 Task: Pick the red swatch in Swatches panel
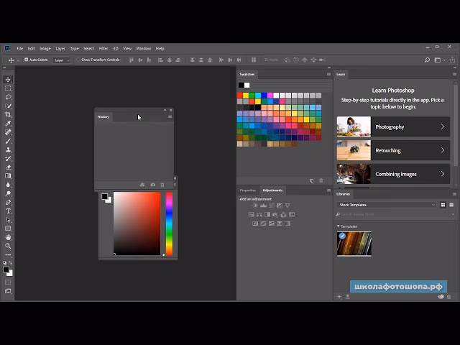tap(239, 95)
